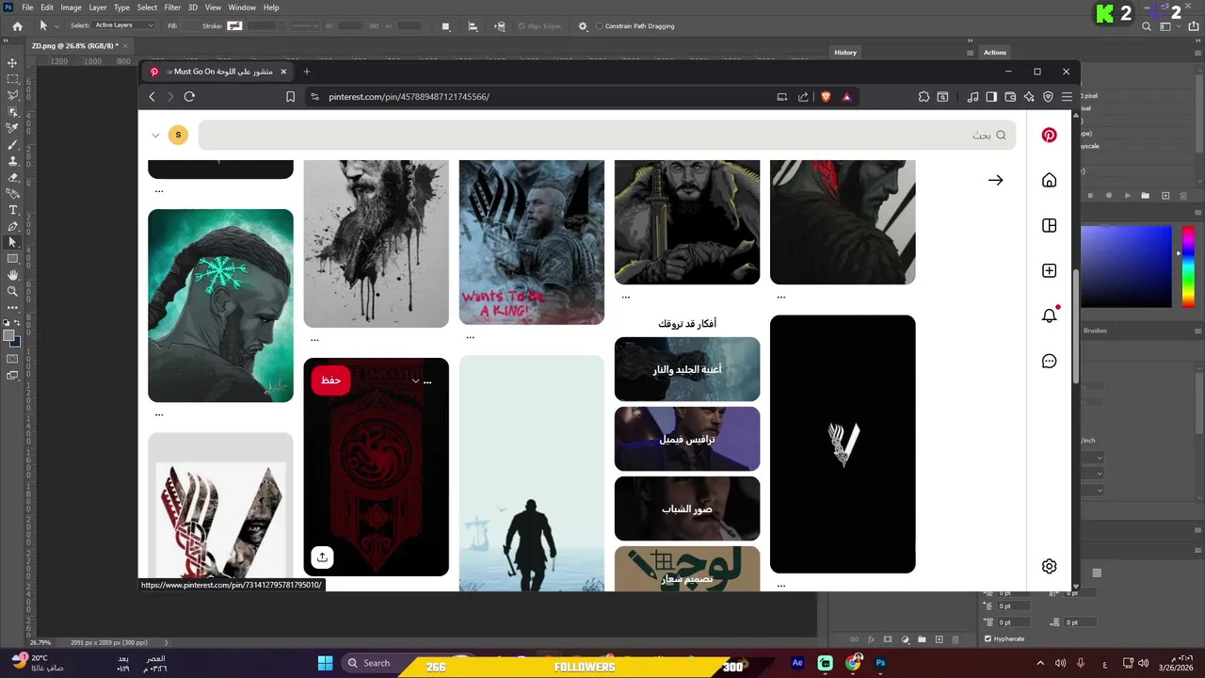The image size is (1205, 678).
Task: Click the browser bookmark icon
Action: coord(290,96)
